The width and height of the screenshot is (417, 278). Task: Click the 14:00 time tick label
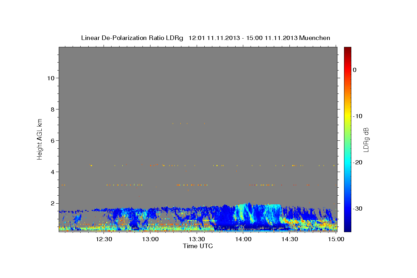[243, 239]
